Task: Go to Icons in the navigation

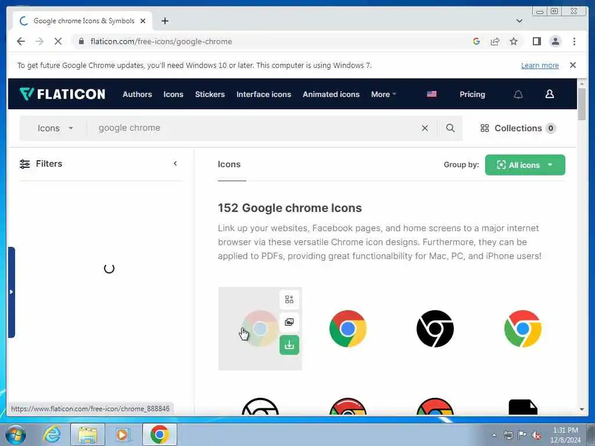Action: (x=173, y=95)
